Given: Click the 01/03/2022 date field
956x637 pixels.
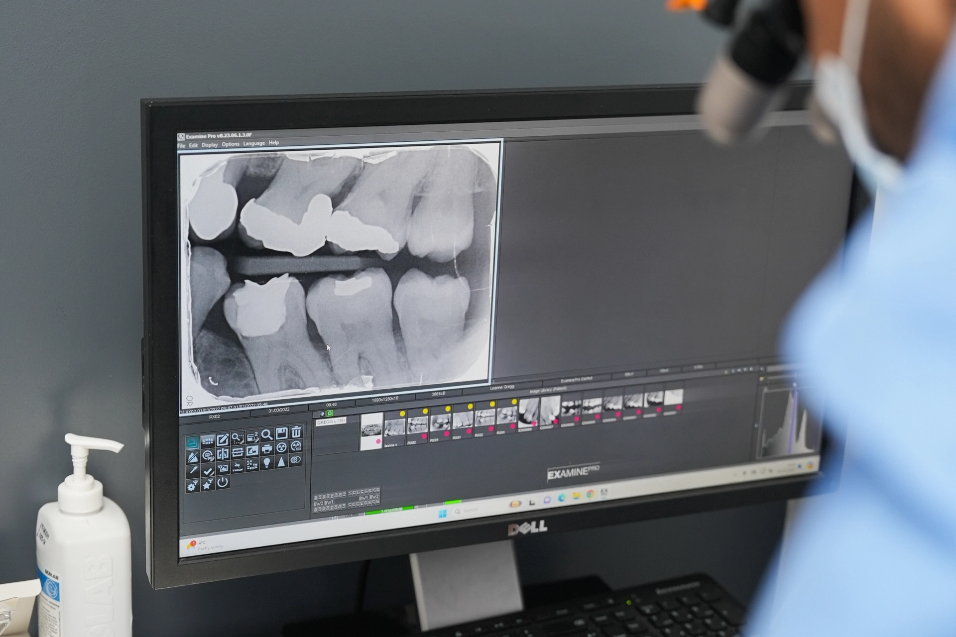Looking at the screenshot, I should [x=279, y=410].
